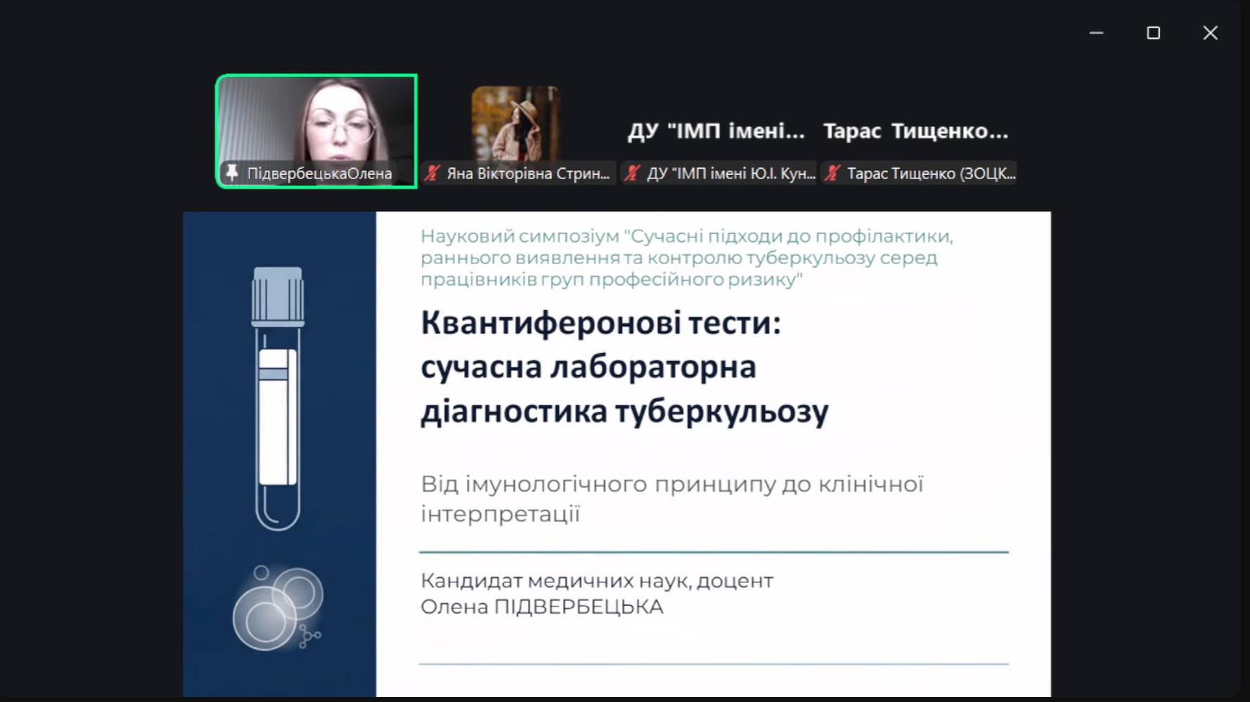
Task: Click the pin icon on ПідвербецькаОлена's tile
Action: click(232, 173)
